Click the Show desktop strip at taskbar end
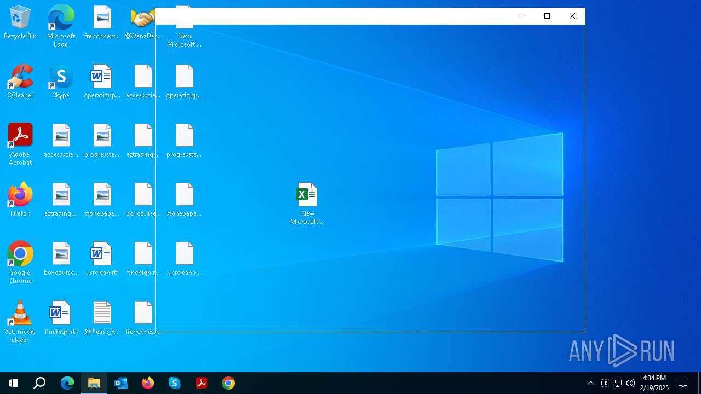Image resolution: width=701 pixels, height=394 pixels. coord(699,383)
